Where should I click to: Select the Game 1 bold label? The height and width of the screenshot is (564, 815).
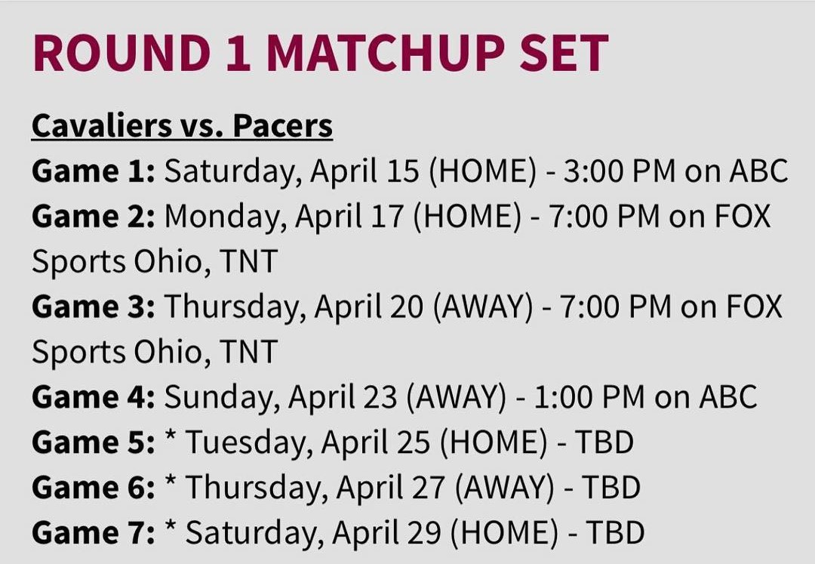(94, 171)
